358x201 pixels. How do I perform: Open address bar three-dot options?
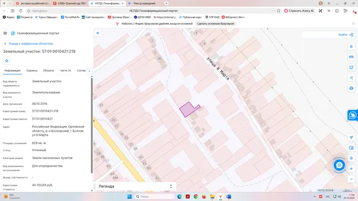[x=273, y=11]
